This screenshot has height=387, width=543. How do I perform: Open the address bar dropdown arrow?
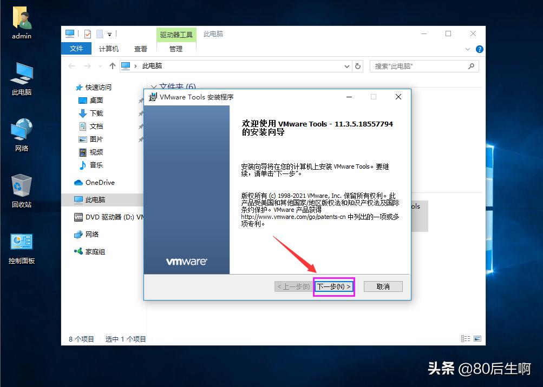tap(347, 66)
